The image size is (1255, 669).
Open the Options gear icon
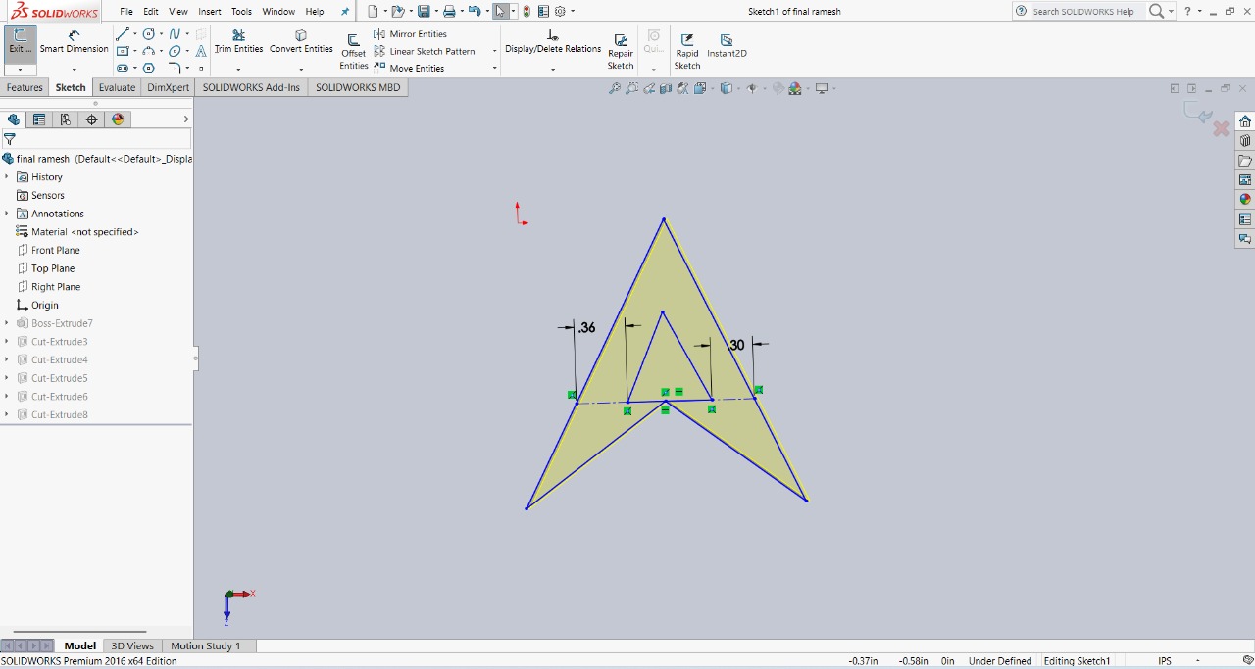560,12
